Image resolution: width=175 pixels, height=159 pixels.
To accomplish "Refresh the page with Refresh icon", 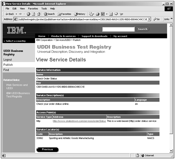I will click(34, 14).
